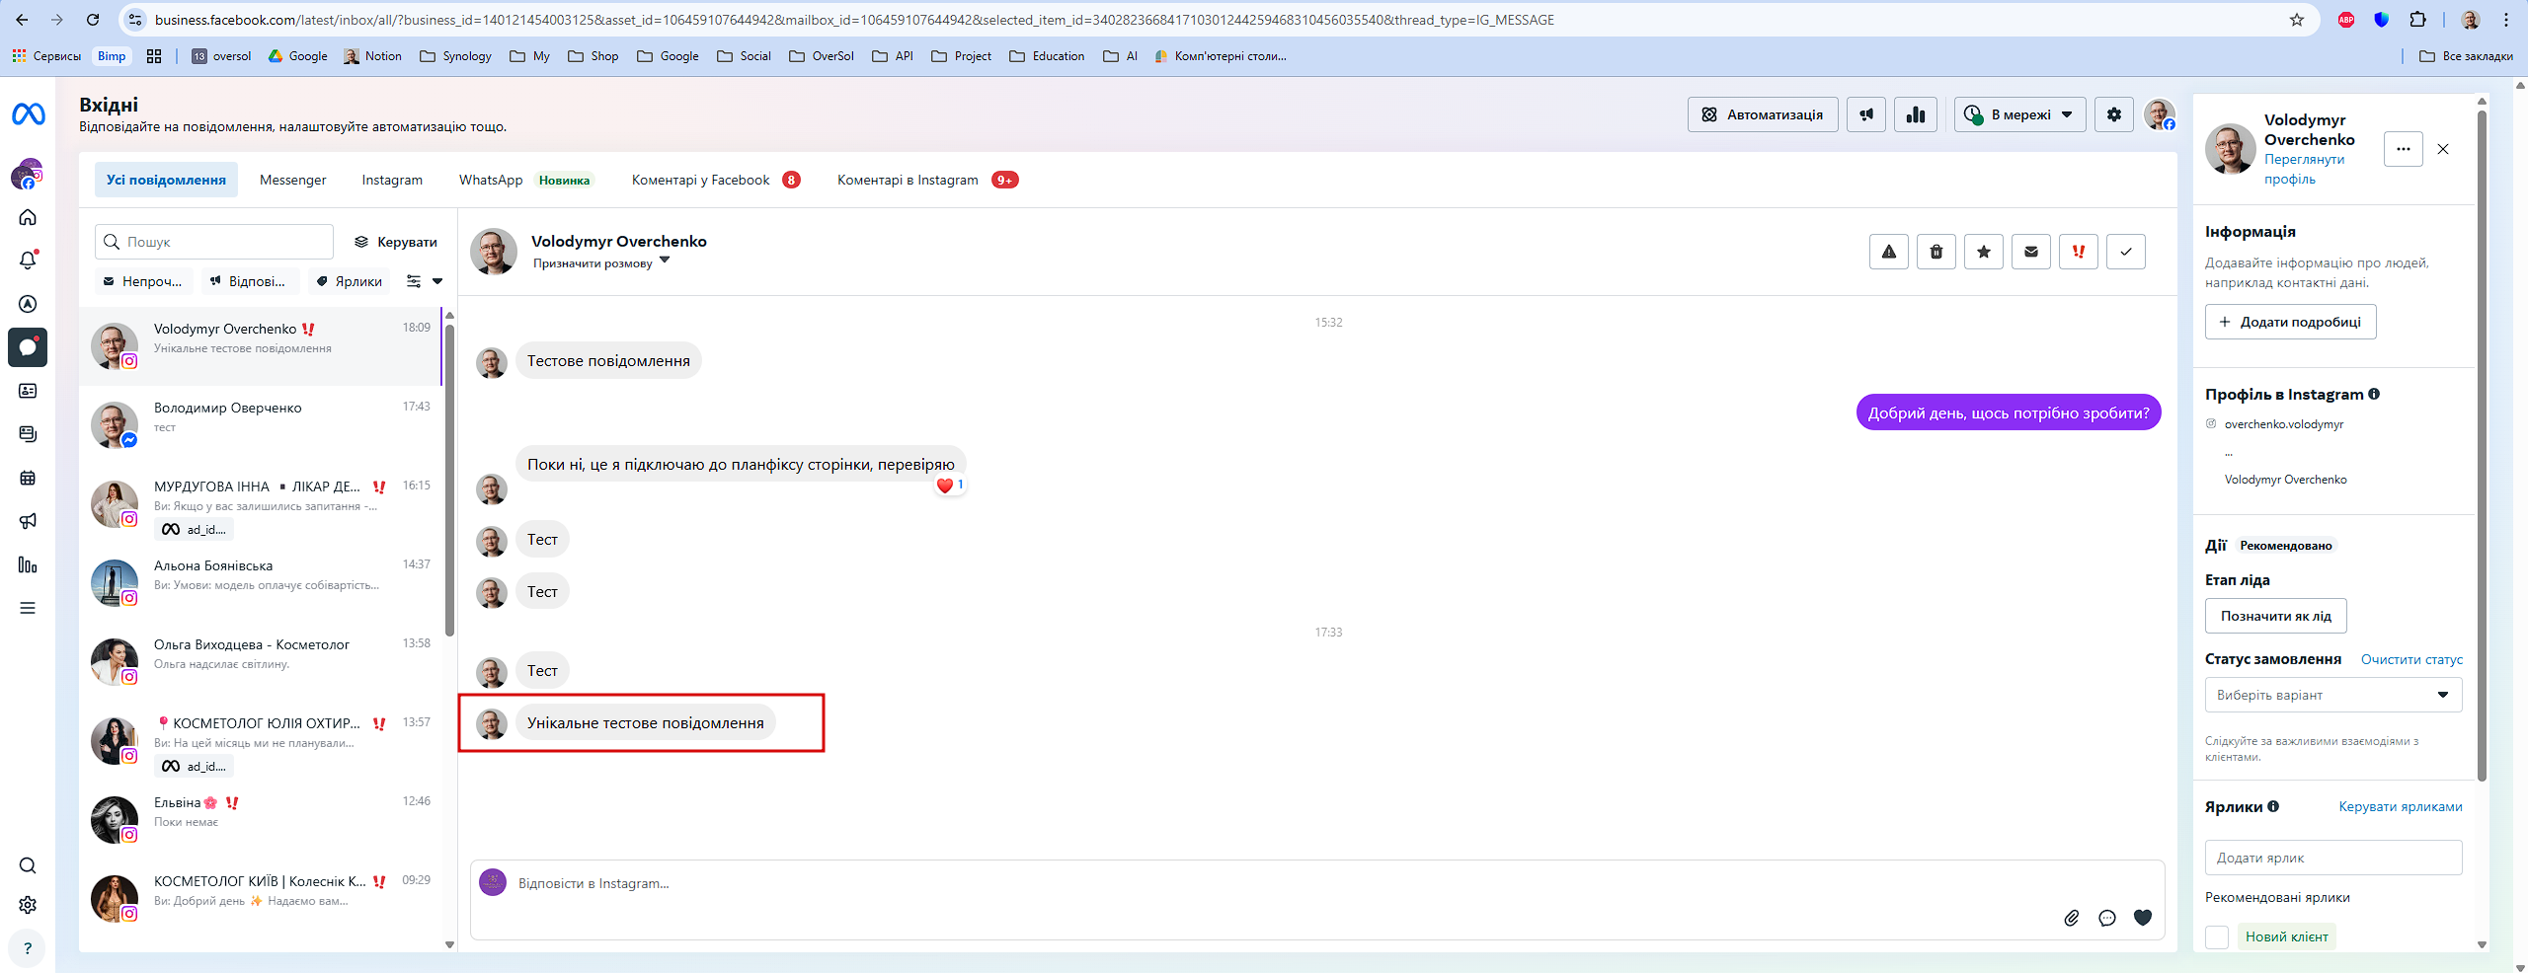Open Ельвіна conversation
This screenshot has width=2528, height=973.
pyautogui.click(x=261, y=820)
